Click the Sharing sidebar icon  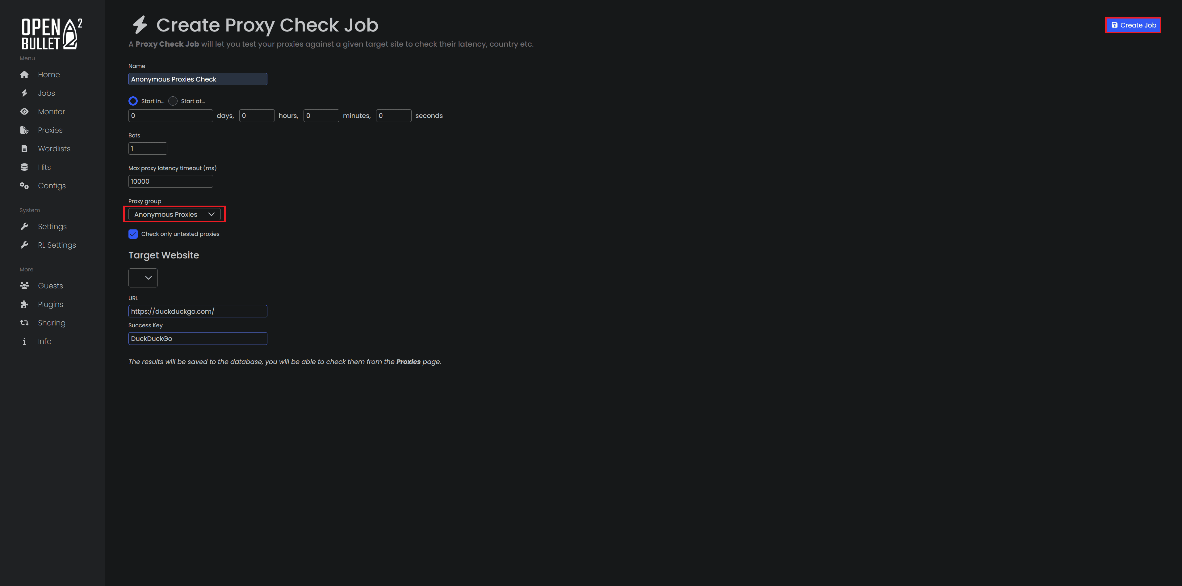tap(24, 323)
